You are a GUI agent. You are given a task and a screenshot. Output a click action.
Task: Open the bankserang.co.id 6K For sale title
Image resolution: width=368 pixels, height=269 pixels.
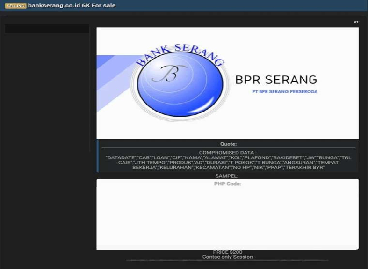point(72,6)
